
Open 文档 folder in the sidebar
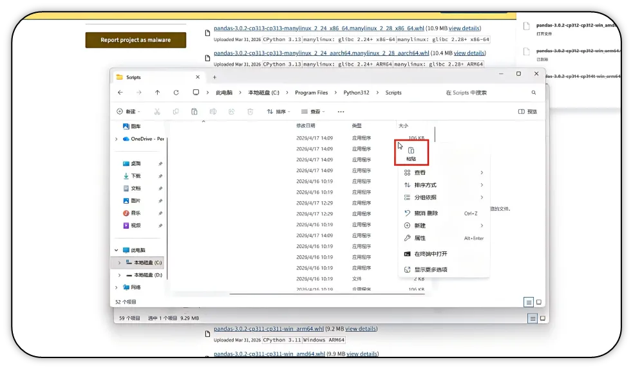[131, 188]
